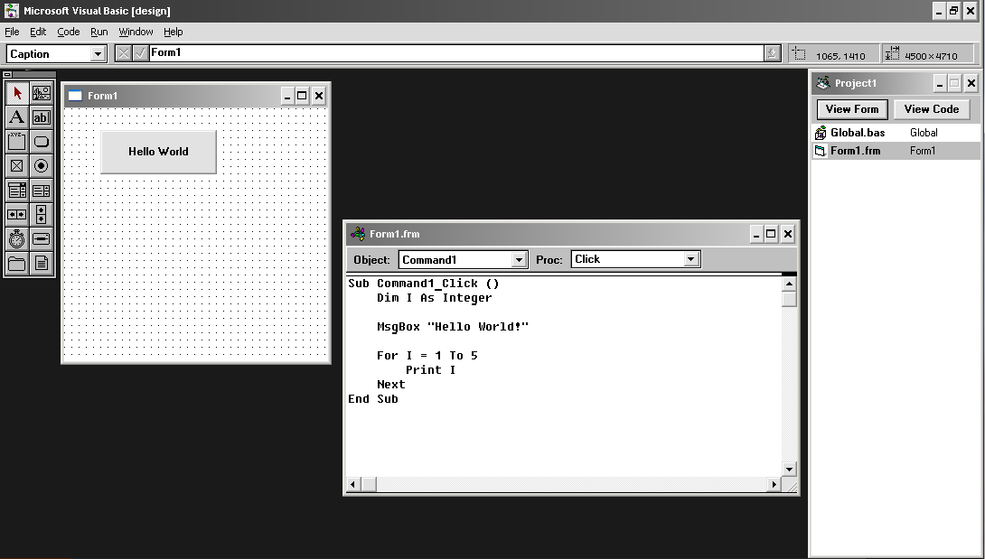The width and height of the screenshot is (985, 559).
Task: Expand the Object combo box Command1
Action: point(519,260)
